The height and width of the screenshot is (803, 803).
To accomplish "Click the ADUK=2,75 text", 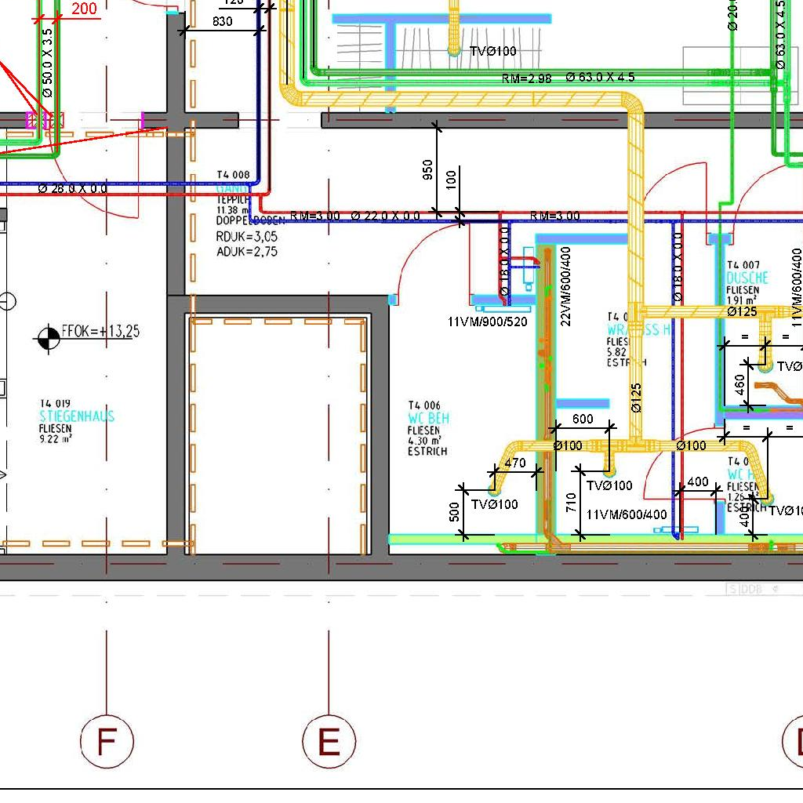I will [247, 252].
